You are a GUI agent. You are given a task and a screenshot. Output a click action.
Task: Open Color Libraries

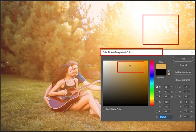coord(183,80)
